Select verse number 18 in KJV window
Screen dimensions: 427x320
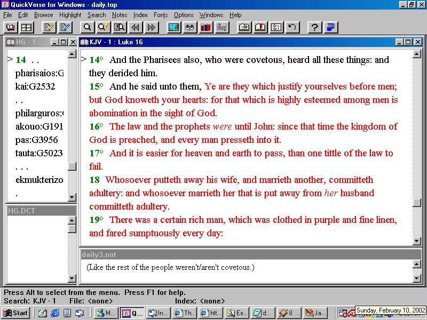click(x=94, y=180)
